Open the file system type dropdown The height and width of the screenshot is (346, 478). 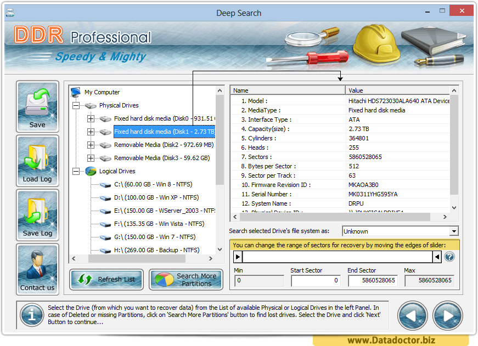[x=454, y=231]
